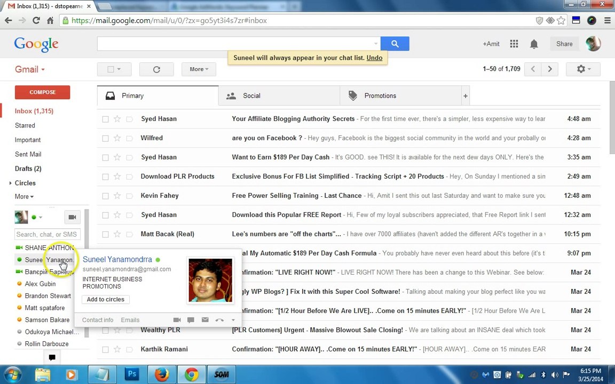Tick the Wealthy PLR email checkbox
The image size is (615, 384).
[x=105, y=330]
